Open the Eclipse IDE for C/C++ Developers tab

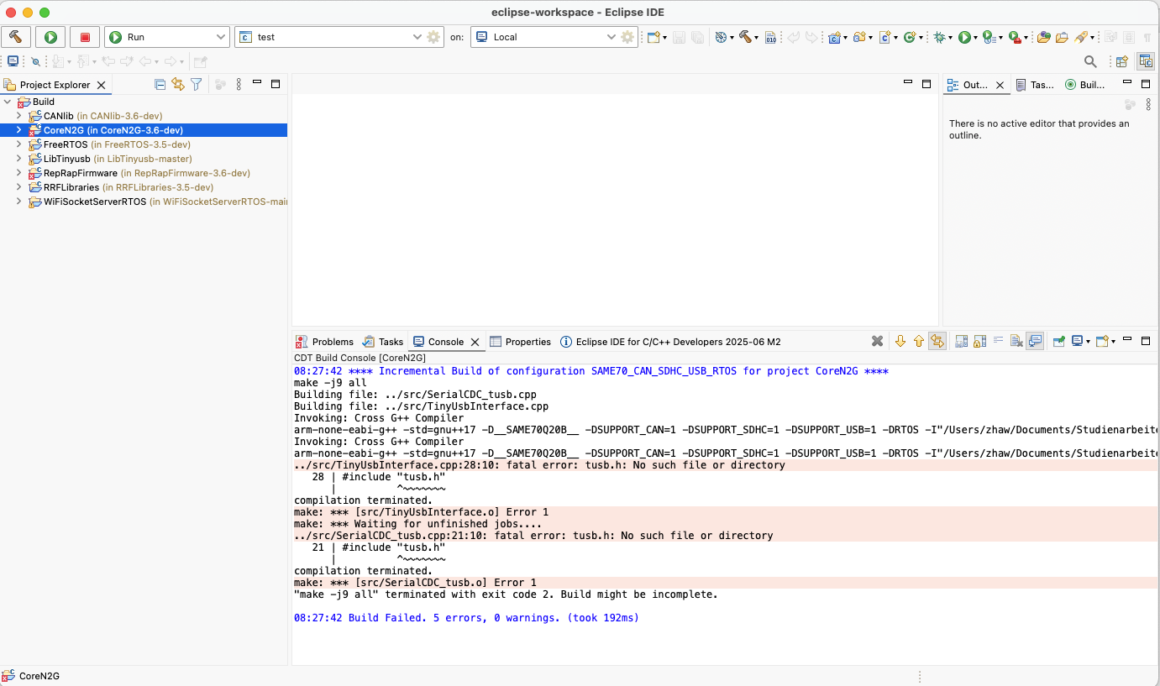pyautogui.click(x=670, y=342)
